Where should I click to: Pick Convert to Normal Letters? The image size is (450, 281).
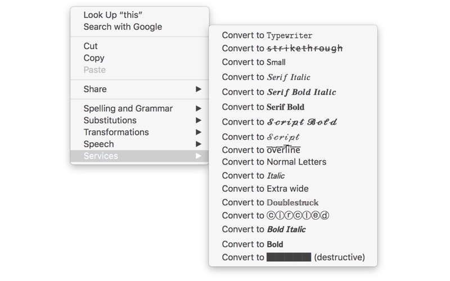(274, 162)
